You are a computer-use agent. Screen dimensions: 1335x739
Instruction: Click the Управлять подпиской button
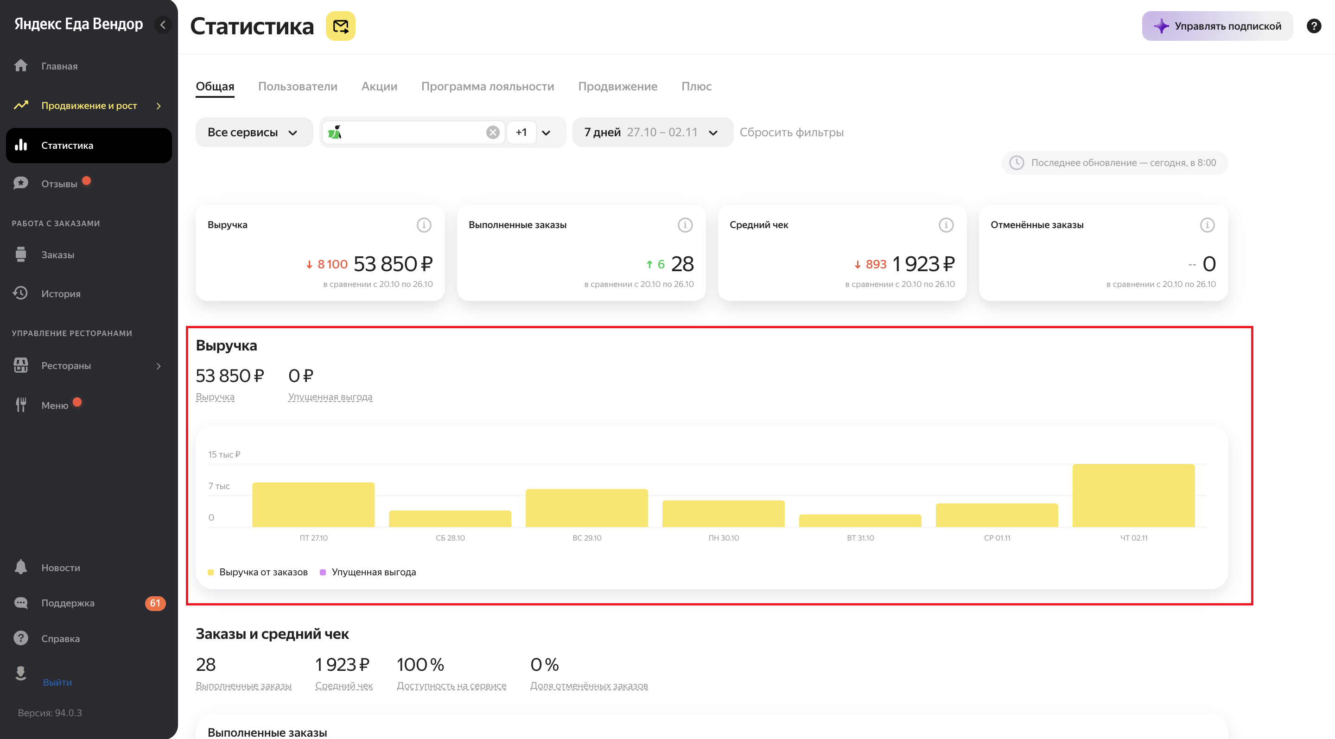[x=1217, y=26]
